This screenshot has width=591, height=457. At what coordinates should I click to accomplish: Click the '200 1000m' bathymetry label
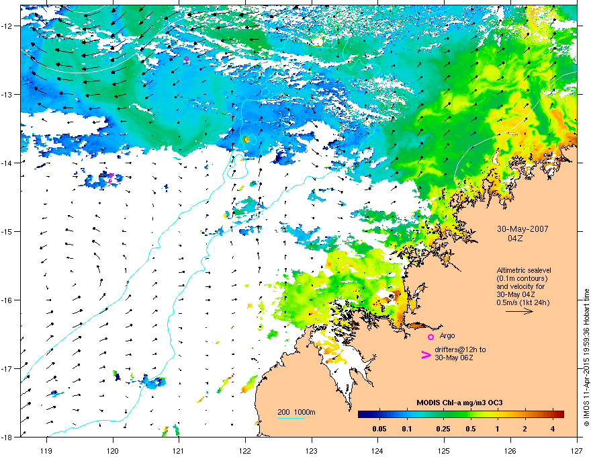pyautogui.click(x=296, y=412)
